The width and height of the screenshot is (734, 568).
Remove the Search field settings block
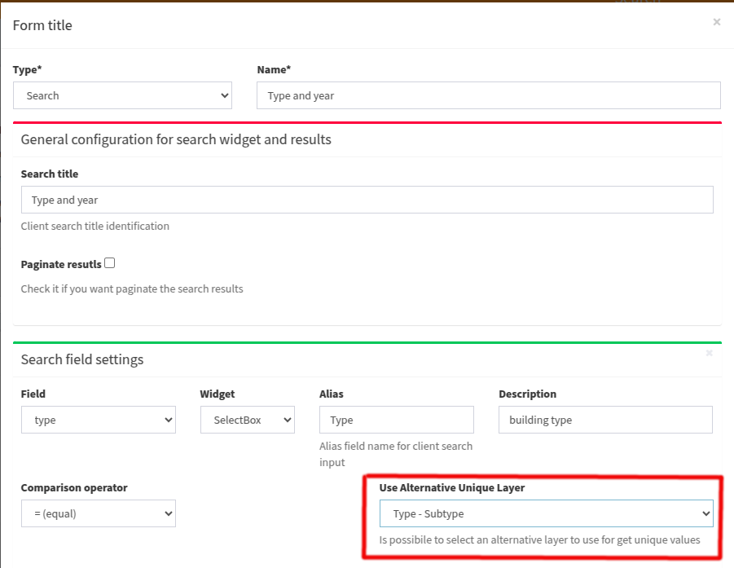[x=710, y=353]
